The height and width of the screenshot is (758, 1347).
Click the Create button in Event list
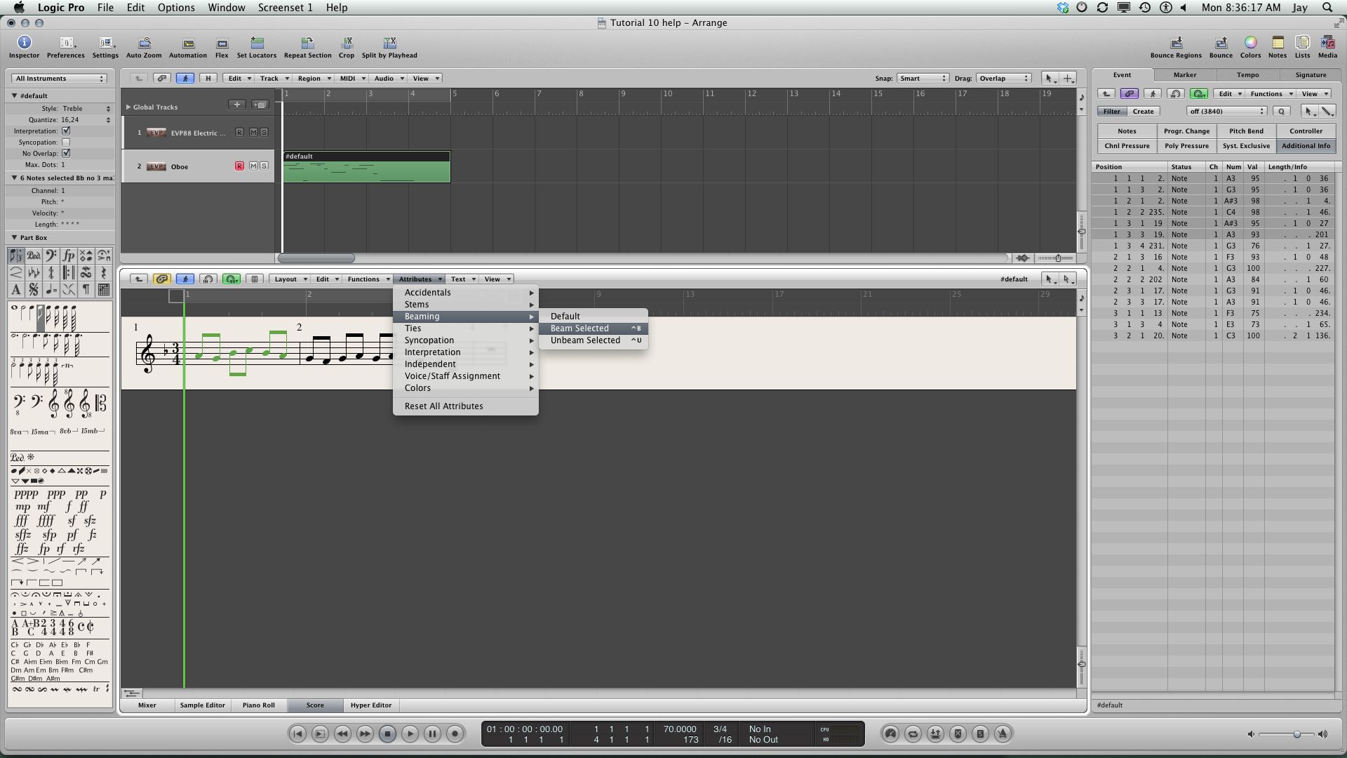click(x=1143, y=112)
